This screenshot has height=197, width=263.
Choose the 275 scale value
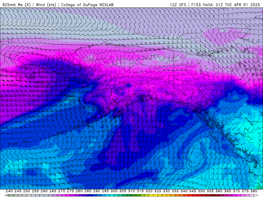70,191
